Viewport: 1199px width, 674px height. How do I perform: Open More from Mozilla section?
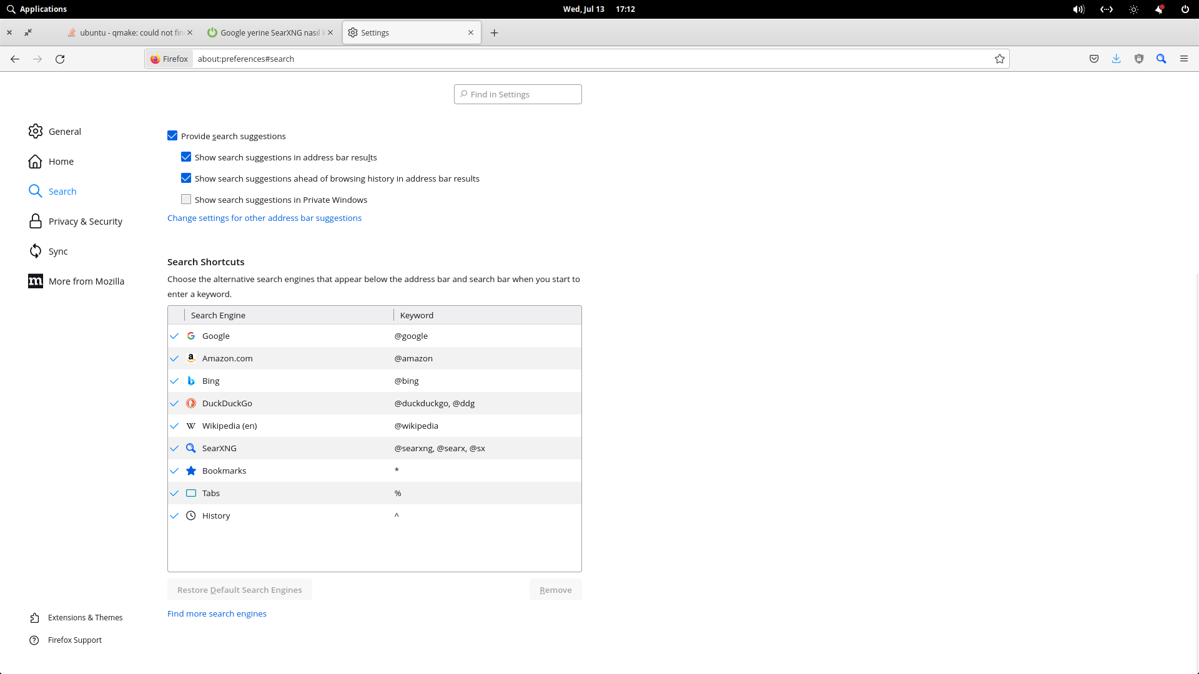(36, 281)
